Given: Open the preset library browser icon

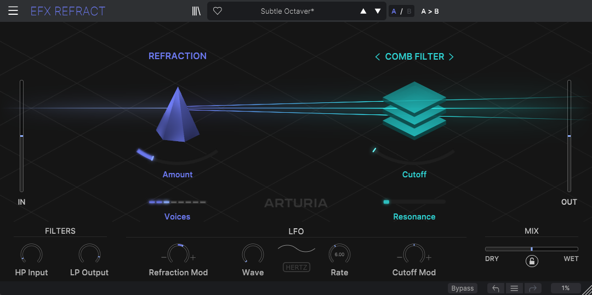Looking at the screenshot, I should 196,11.
